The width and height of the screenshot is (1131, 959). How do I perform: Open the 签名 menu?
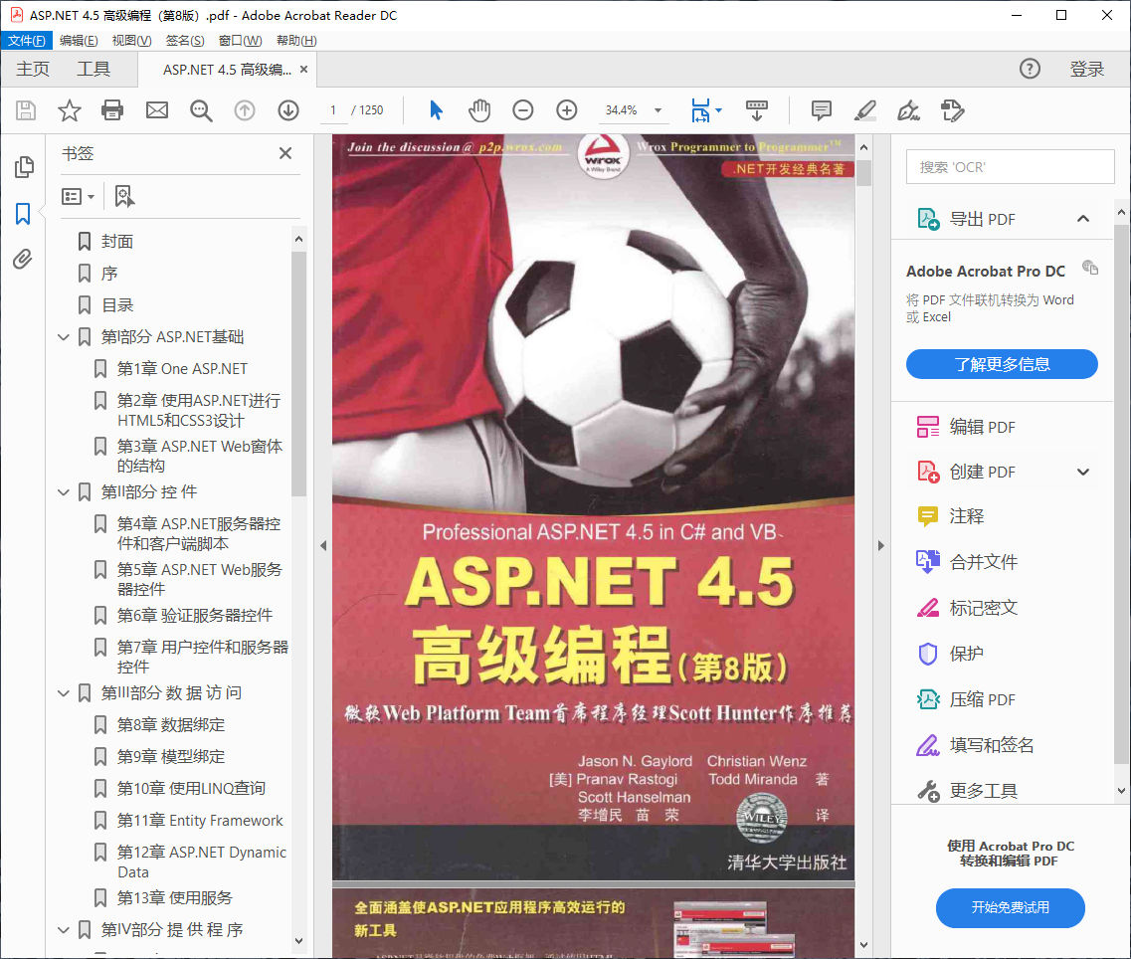click(x=185, y=41)
